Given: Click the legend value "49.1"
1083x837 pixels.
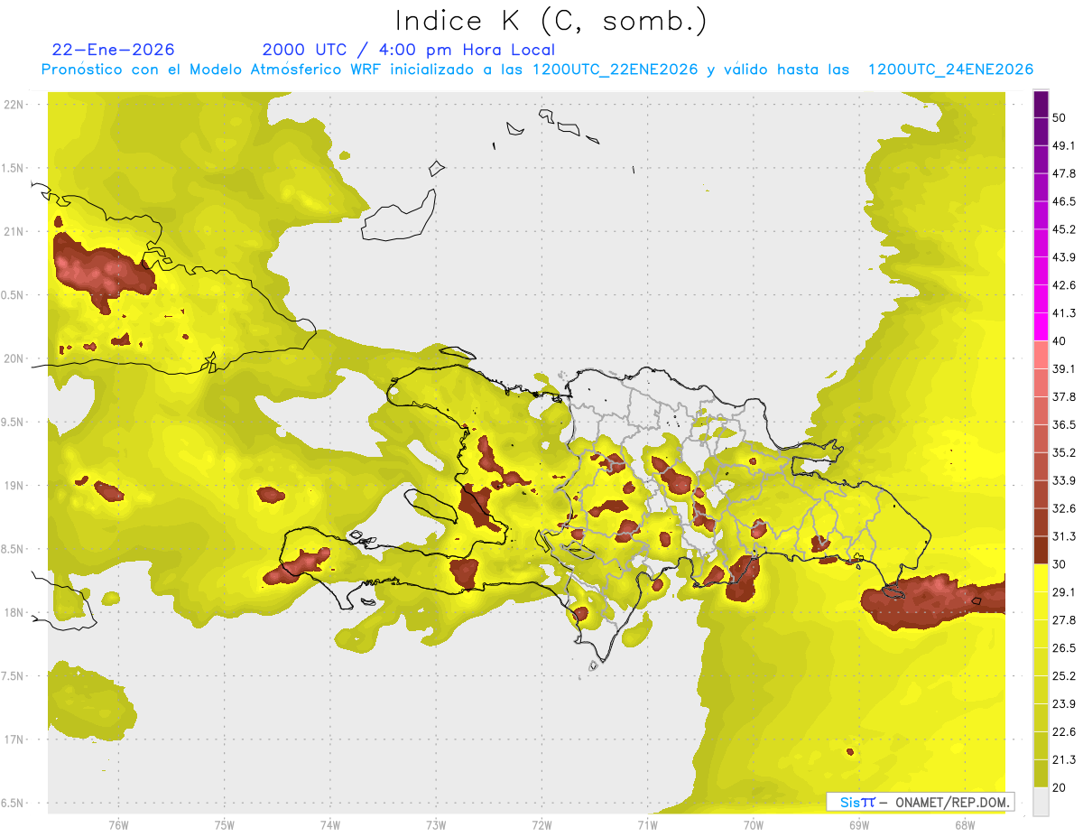Looking at the screenshot, I should [1063, 146].
